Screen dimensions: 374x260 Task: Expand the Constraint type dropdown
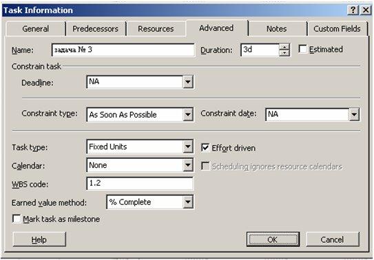pyautogui.click(x=188, y=114)
